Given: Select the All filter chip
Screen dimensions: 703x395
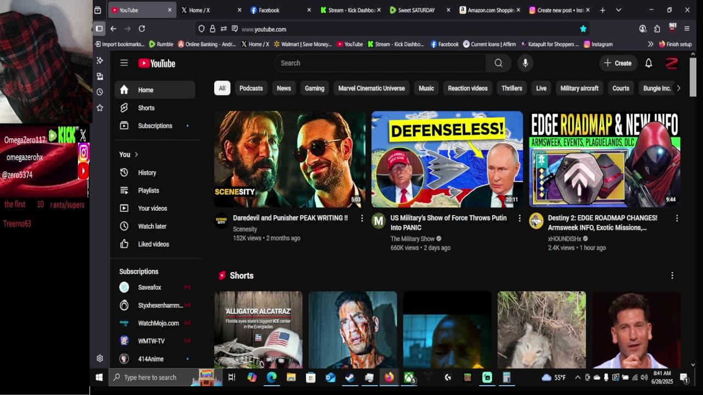Looking at the screenshot, I should 222,88.
